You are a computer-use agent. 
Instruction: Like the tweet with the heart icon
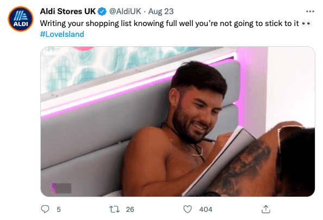(188, 209)
